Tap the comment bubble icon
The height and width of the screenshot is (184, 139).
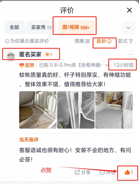click(x=102, y=172)
